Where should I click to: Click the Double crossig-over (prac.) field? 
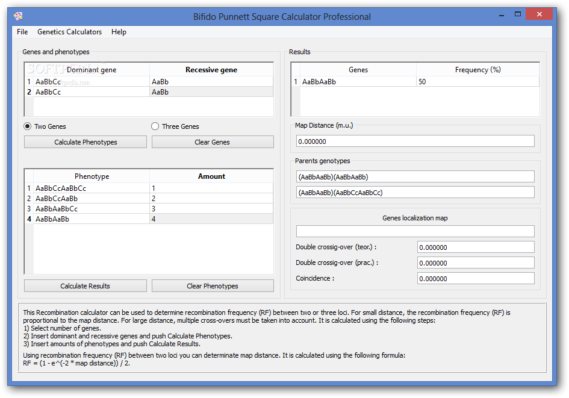476,263
